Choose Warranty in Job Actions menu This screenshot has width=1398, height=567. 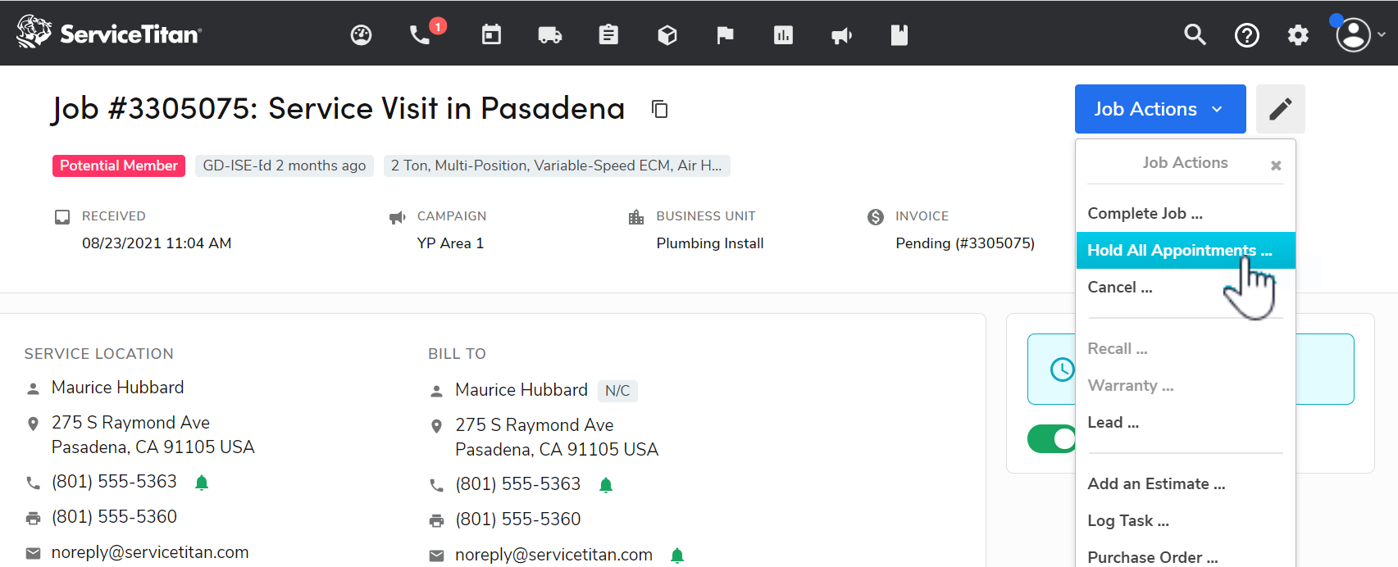1186,385
